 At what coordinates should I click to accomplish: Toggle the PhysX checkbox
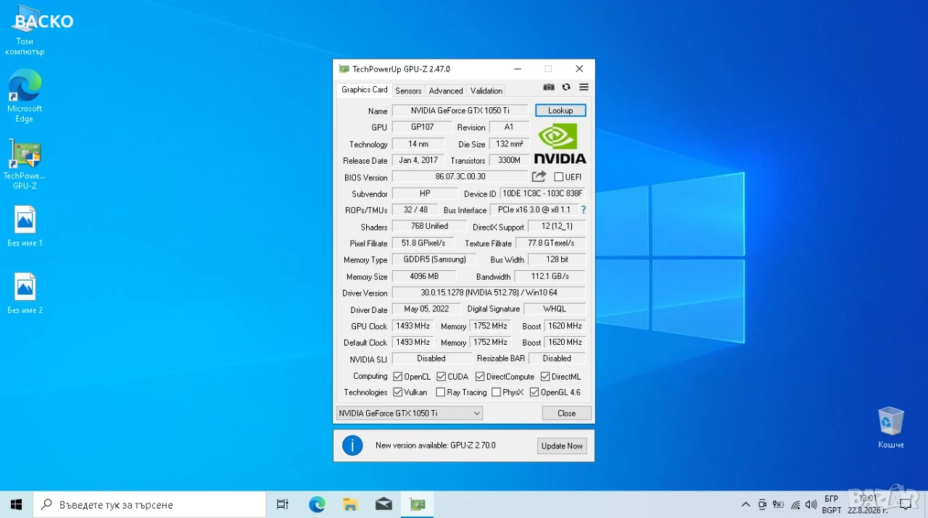496,393
